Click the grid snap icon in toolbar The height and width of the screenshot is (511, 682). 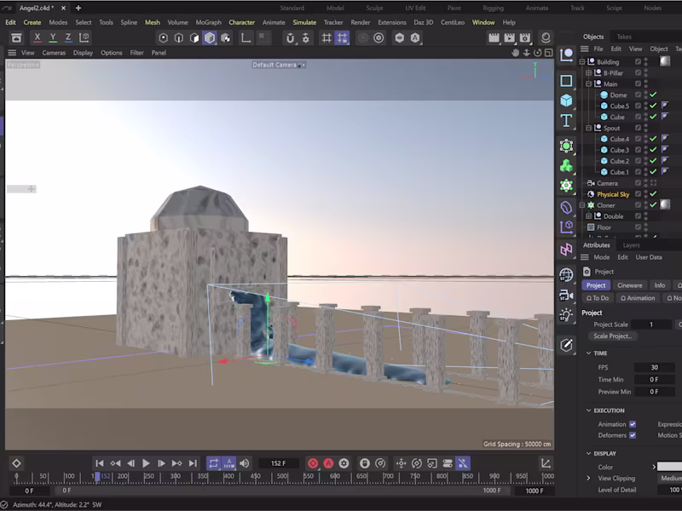327,38
